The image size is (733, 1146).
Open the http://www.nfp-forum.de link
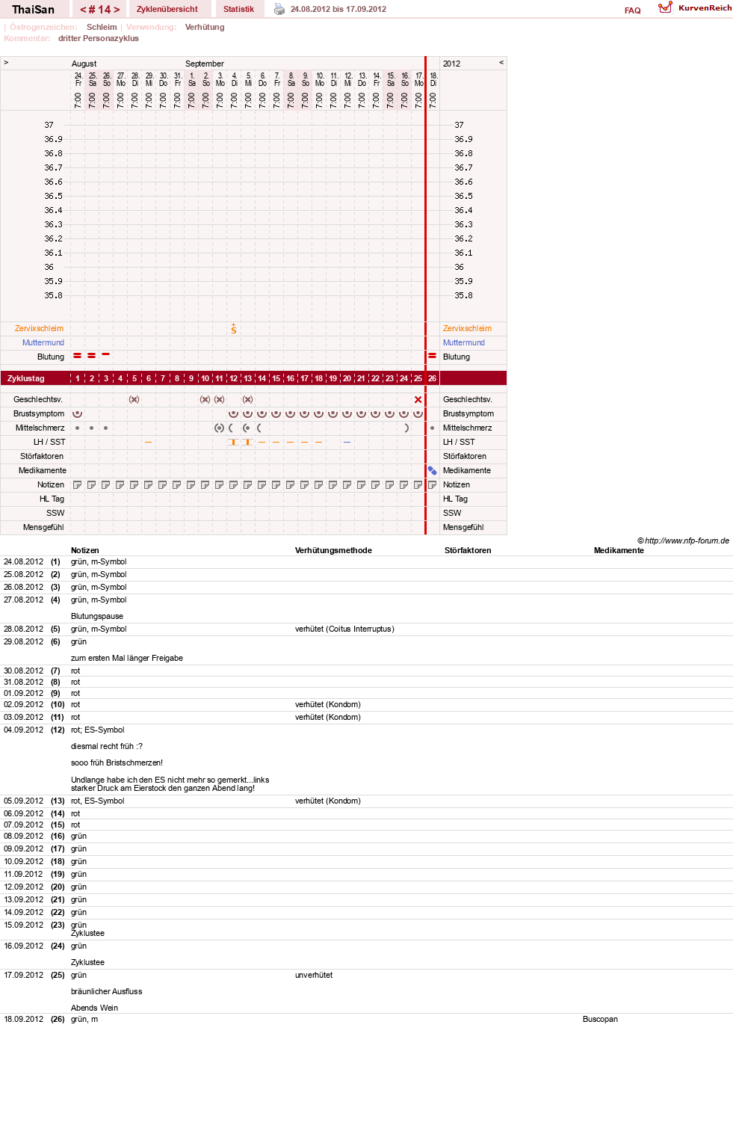687,540
